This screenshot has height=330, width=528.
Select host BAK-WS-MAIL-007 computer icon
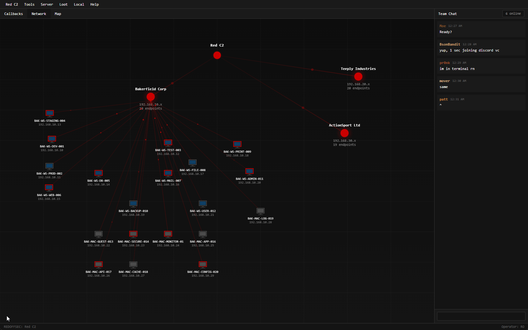pos(168,173)
